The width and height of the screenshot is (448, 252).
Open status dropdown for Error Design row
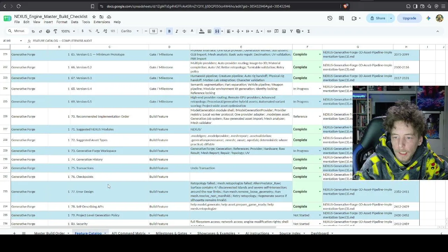point(320,191)
